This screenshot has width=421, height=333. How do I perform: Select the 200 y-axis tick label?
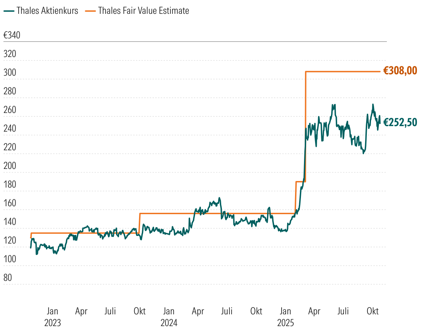pyautogui.click(x=9, y=166)
